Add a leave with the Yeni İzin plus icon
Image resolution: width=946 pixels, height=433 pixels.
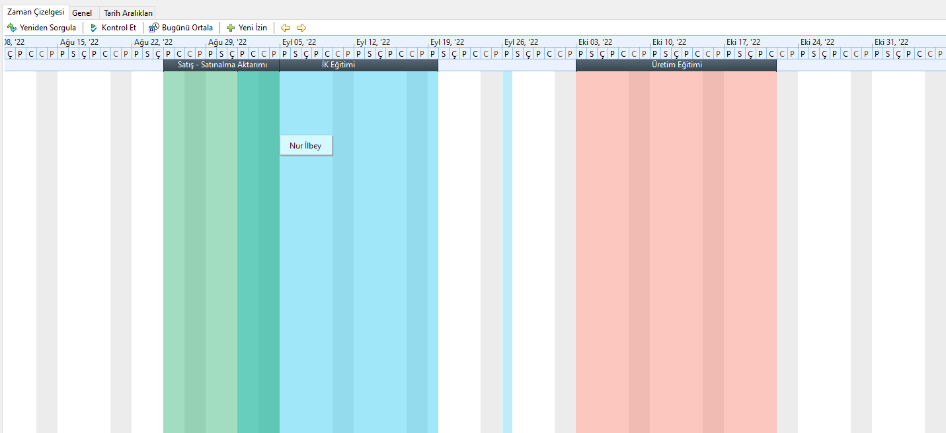[x=231, y=28]
